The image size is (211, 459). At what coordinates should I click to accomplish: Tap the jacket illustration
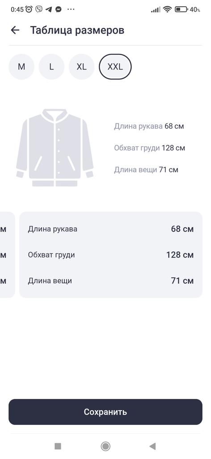tap(55, 148)
